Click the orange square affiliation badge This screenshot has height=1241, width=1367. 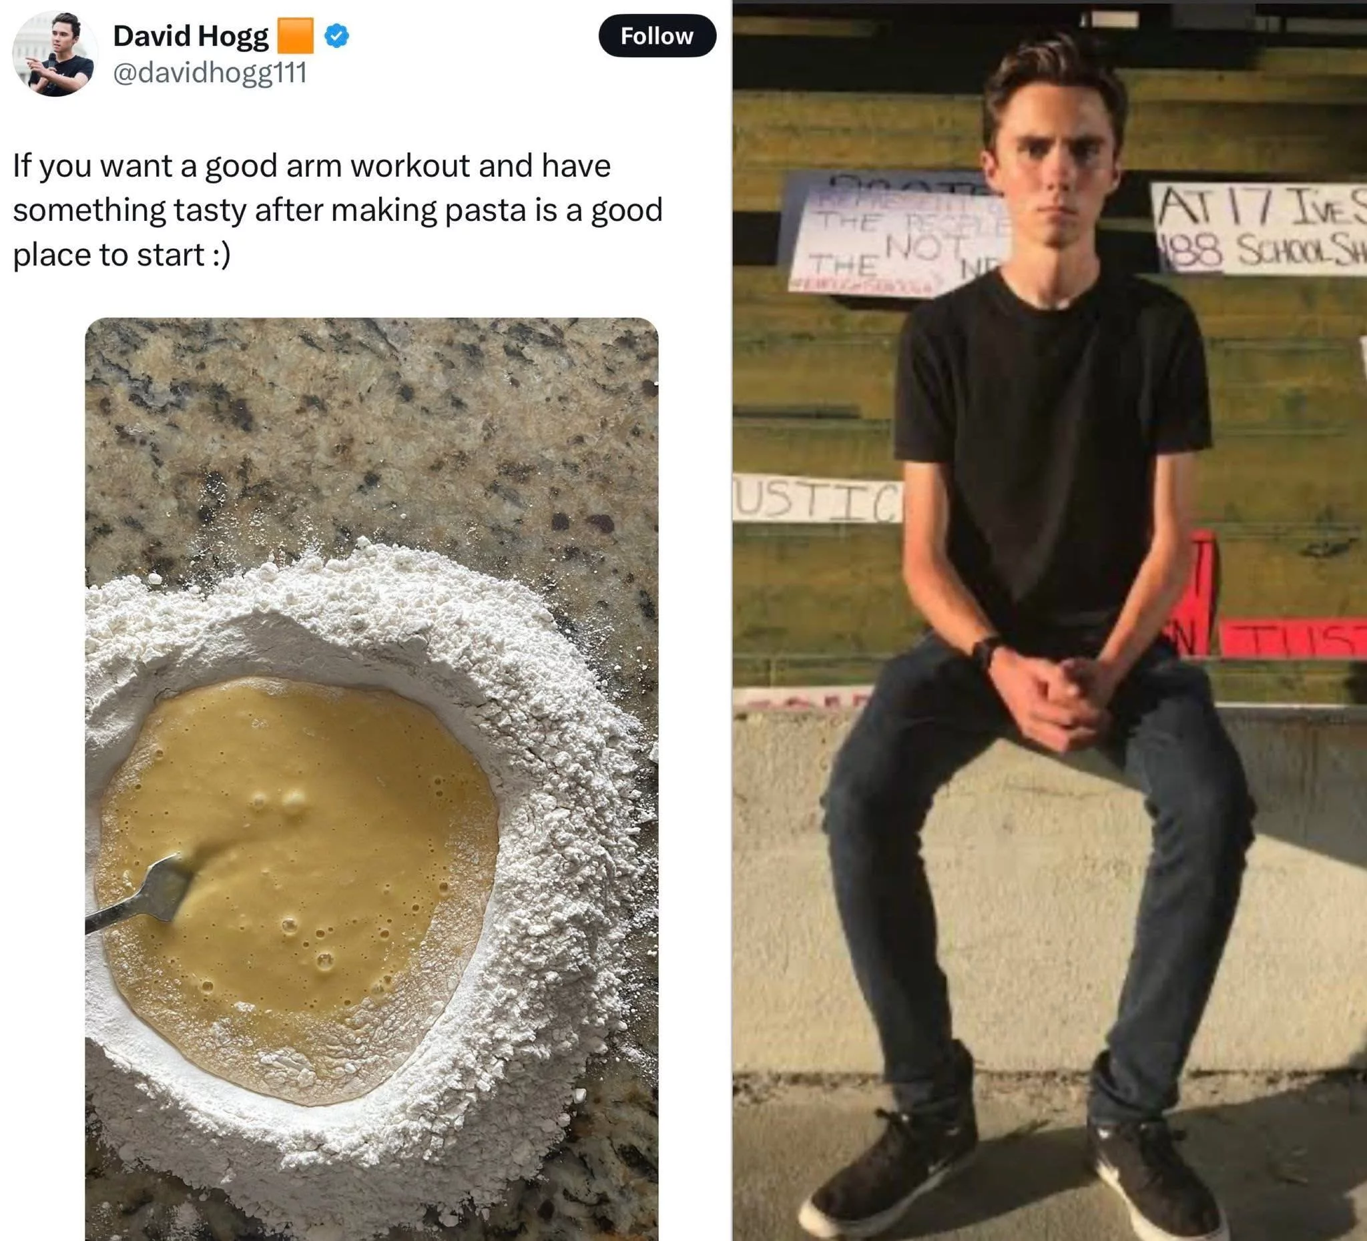coord(296,35)
